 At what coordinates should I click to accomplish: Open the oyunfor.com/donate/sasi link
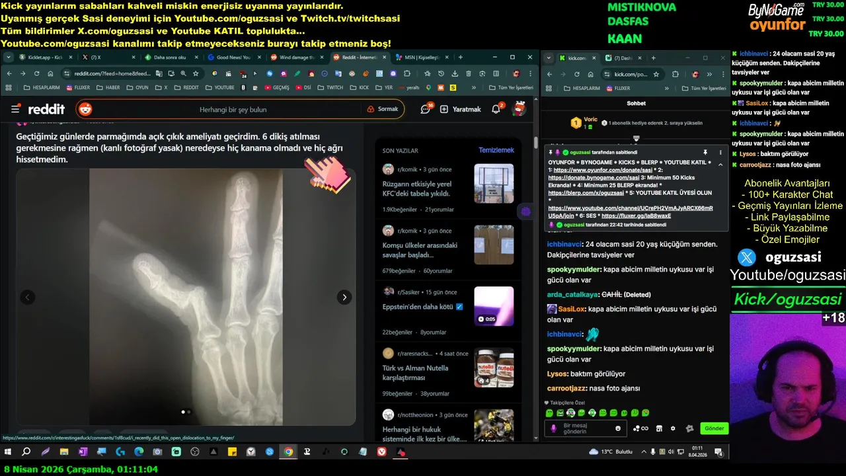pos(603,170)
